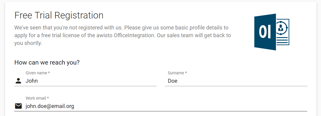Click the 'How can we reach you?' heading
The height and width of the screenshot is (116, 321).
coord(47,62)
